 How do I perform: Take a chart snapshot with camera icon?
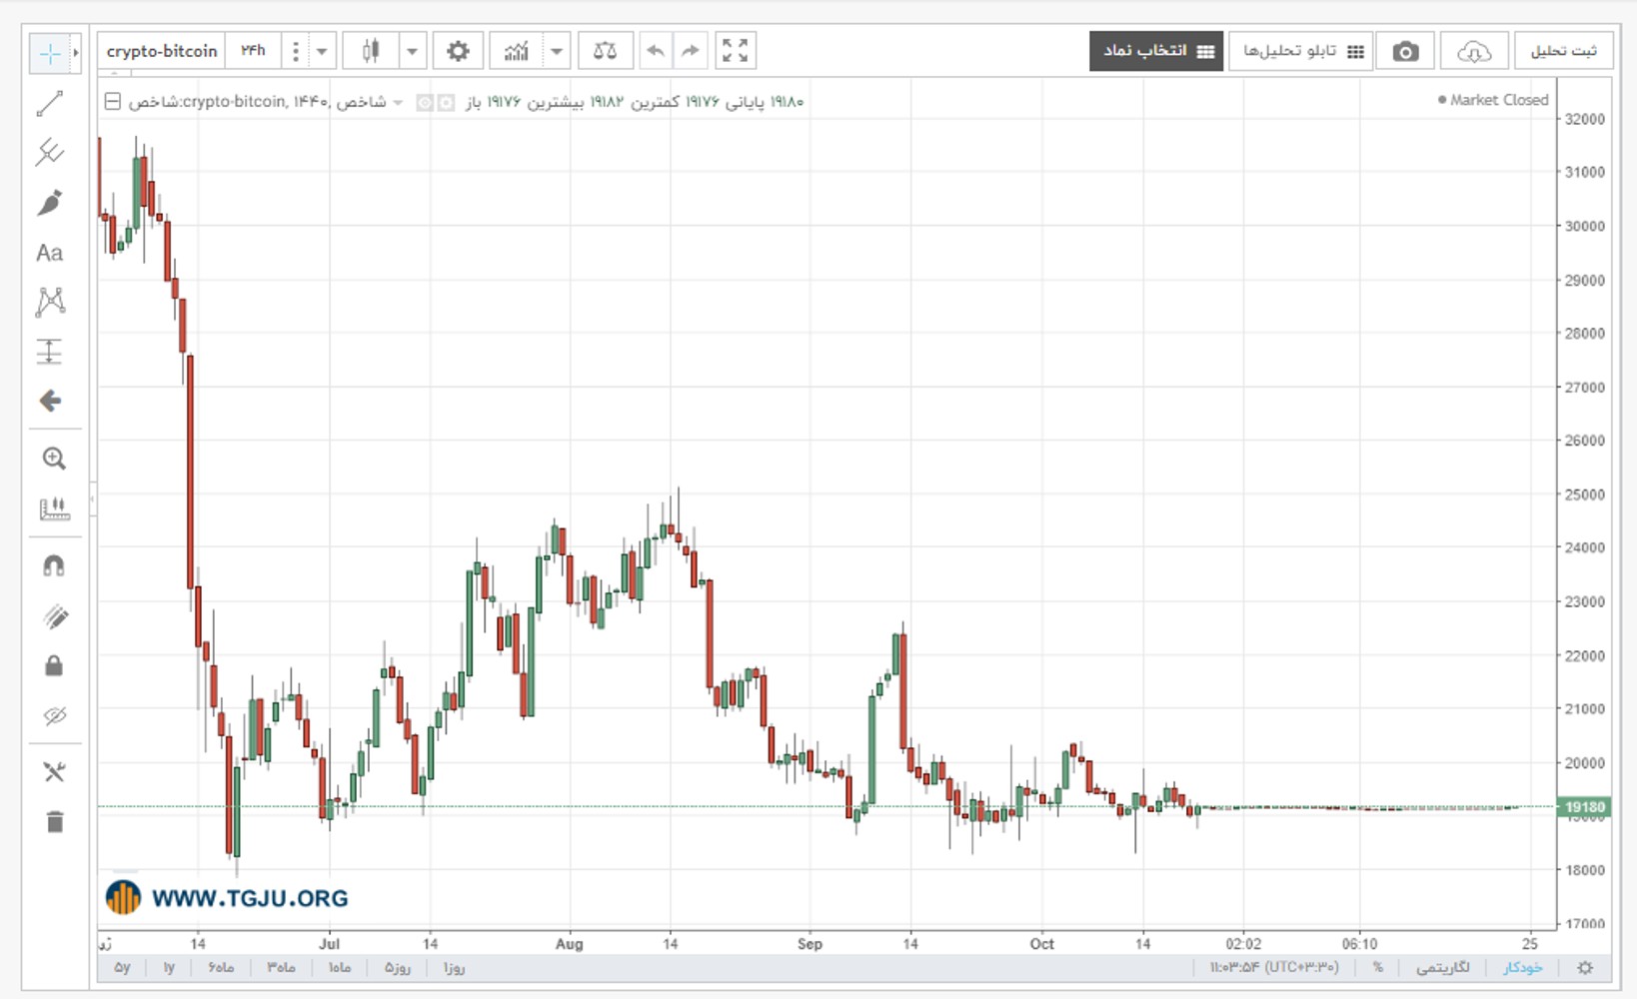tap(1405, 51)
